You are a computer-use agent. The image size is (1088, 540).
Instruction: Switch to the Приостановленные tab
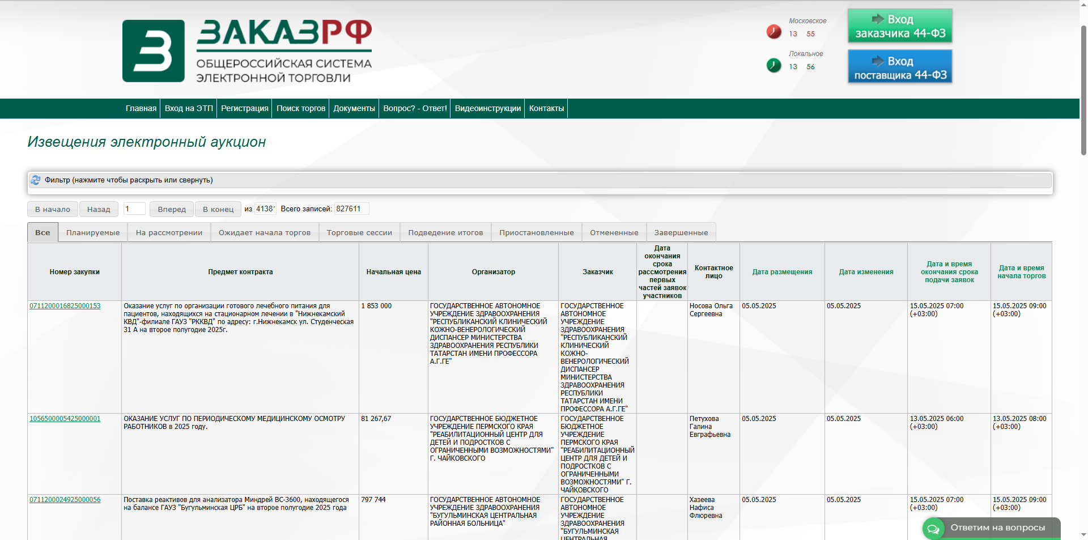point(536,232)
